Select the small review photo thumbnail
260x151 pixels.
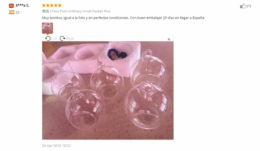(47, 28)
